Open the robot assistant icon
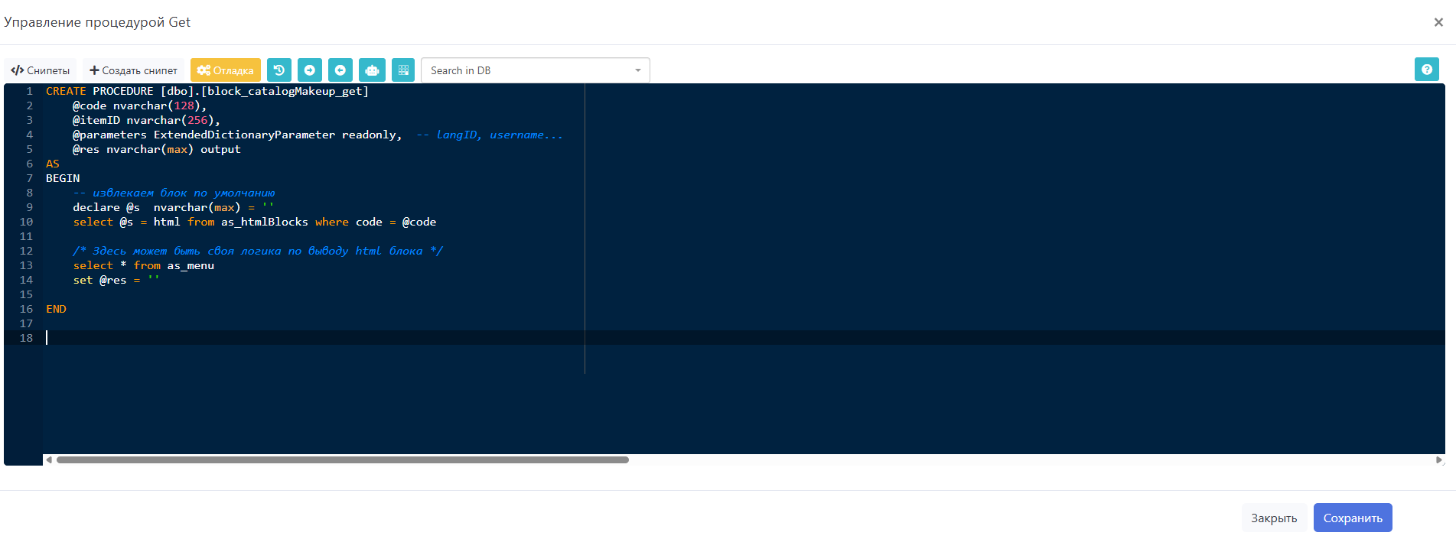The height and width of the screenshot is (539, 1456). pos(372,70)
